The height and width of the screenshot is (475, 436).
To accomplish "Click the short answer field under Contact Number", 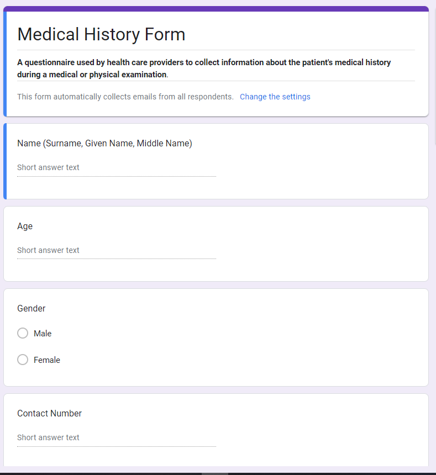I will [116, 437].
